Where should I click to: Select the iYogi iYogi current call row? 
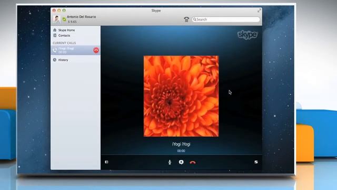click(75, 50)
